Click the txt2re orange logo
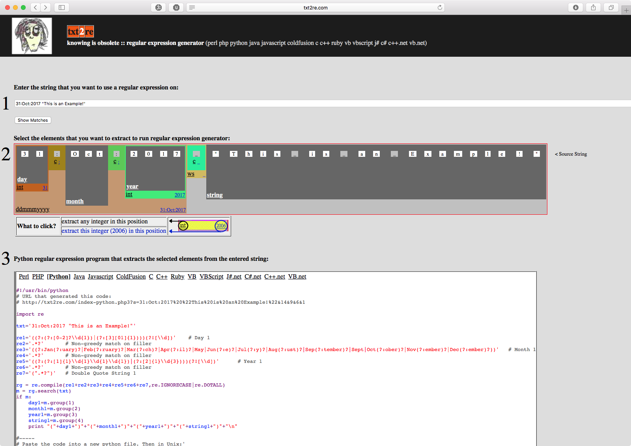 click(x=80, y=32)
